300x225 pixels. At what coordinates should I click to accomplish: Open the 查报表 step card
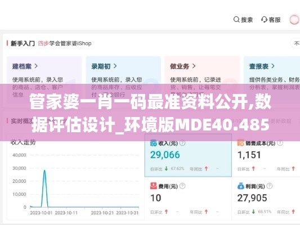[272, 80]
